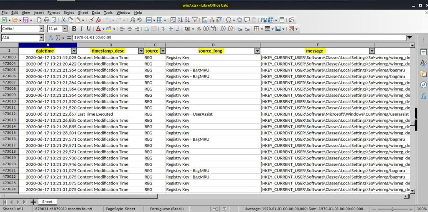This screenshot has height=212, width=428.
Task: Apply the yellow highlighting color
Action: click(x=108, y=29)
